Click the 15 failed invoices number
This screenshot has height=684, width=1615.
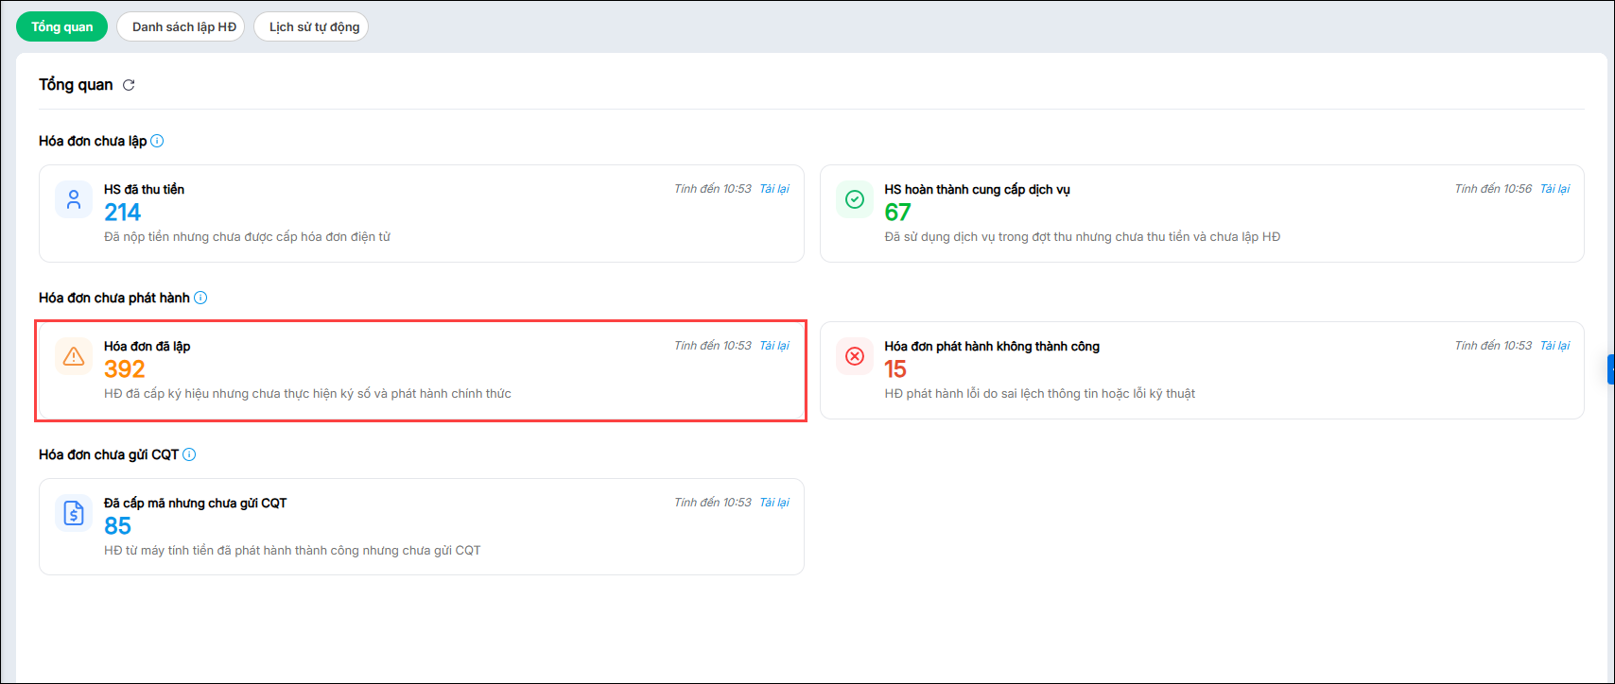(x=895, y=369)
